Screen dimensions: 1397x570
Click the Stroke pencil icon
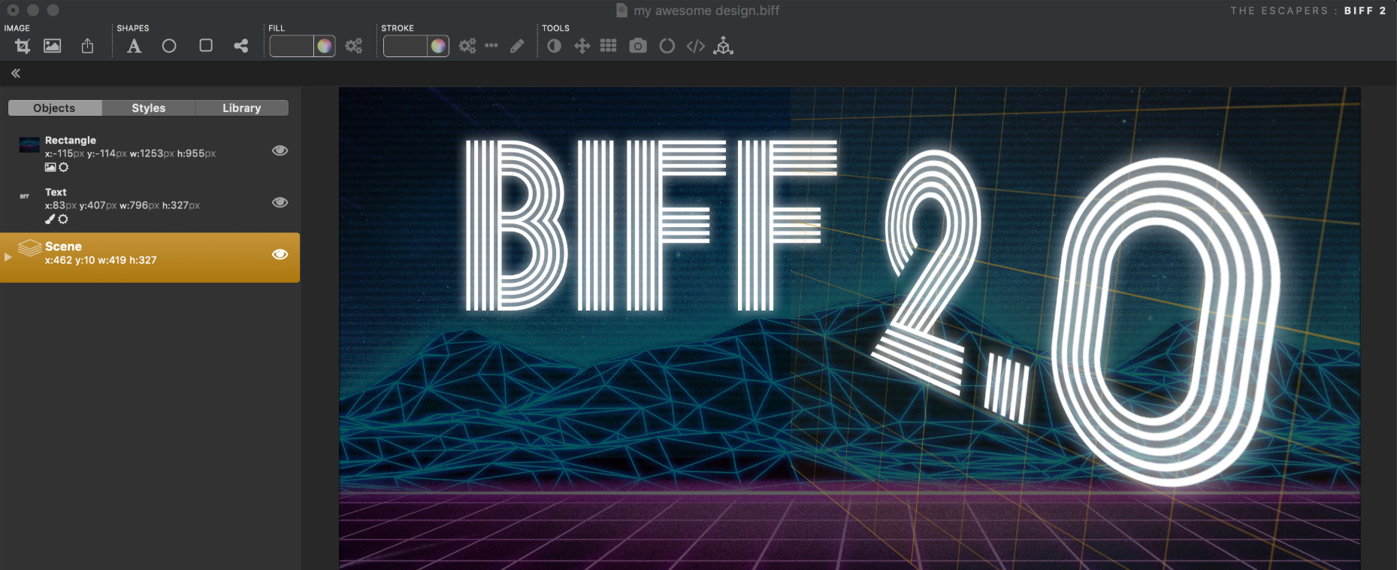(517, 46)
